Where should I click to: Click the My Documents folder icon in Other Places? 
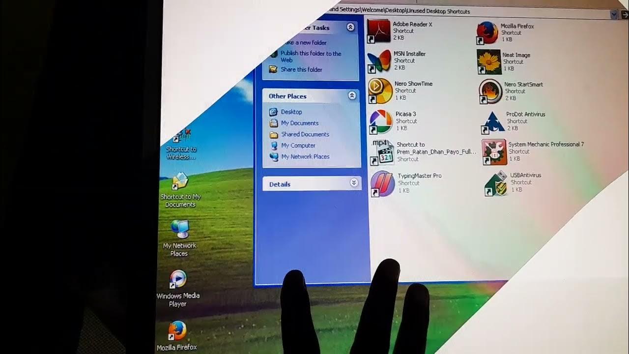(x=274, y=123)
